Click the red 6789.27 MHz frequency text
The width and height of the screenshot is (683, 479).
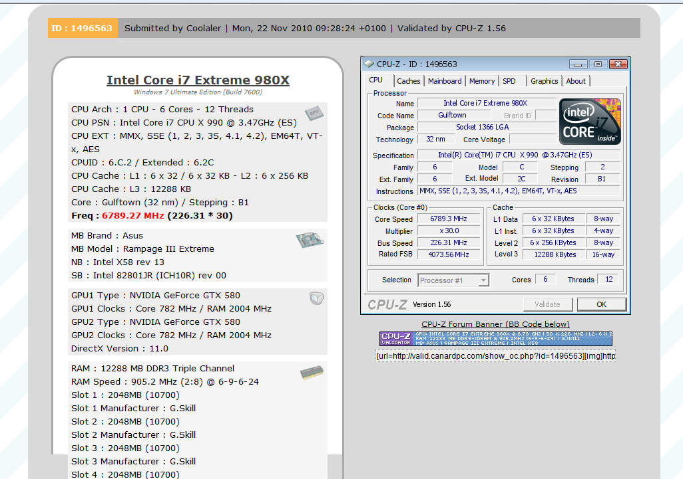click(133, 216)
